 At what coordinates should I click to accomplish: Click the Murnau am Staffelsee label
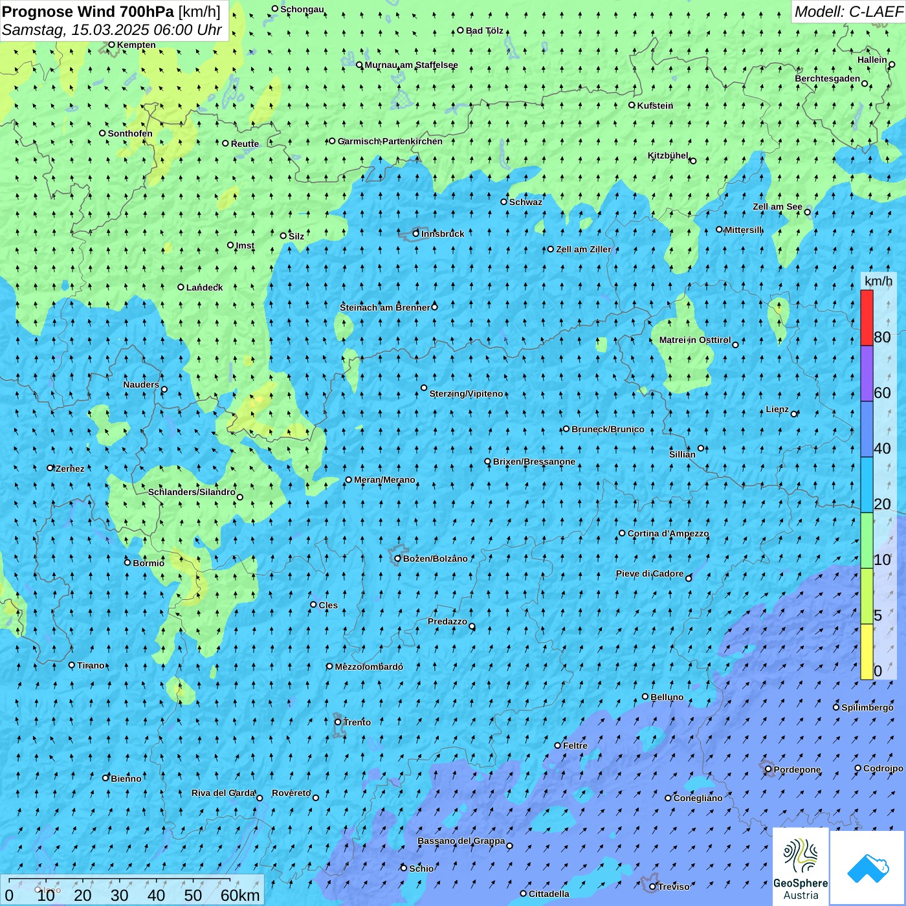pyautogui.click(x=411, y=65)
